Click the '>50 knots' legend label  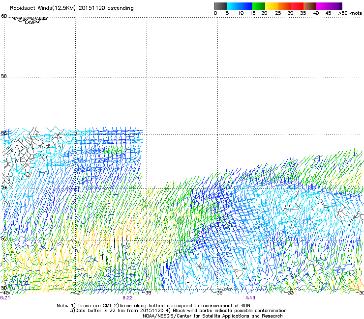(x=350, y=13)
